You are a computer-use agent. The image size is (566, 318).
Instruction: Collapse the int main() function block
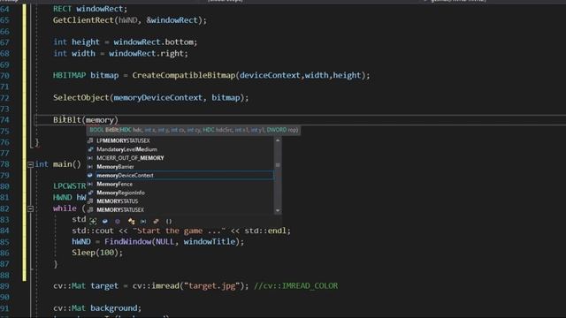pyautogui.click(x=30, y=165)
